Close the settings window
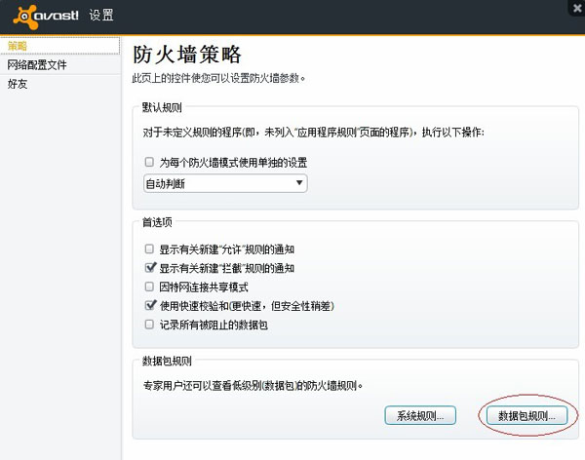 [579, 6]
